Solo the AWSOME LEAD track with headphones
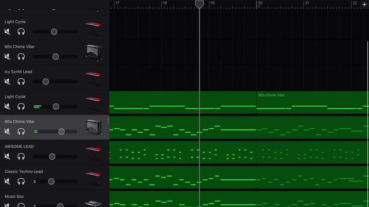This screenshot has width=369, height=207. coord(21,156)
